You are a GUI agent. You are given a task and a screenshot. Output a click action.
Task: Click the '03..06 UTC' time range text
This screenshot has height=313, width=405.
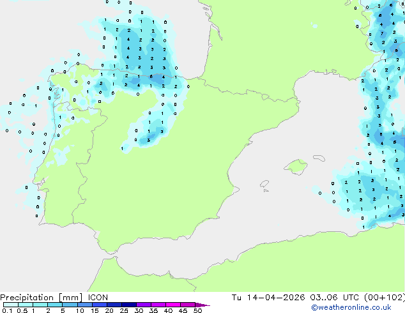335,298
